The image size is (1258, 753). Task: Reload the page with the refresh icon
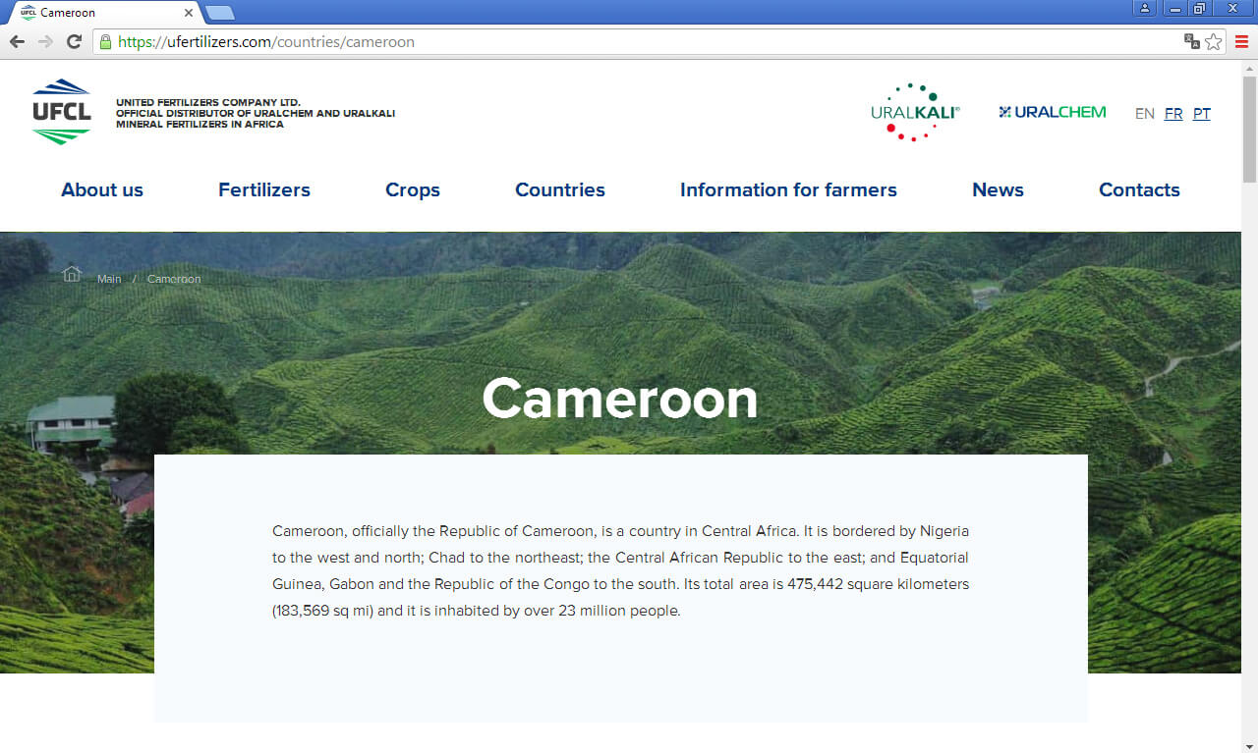[x=74, y=42]
